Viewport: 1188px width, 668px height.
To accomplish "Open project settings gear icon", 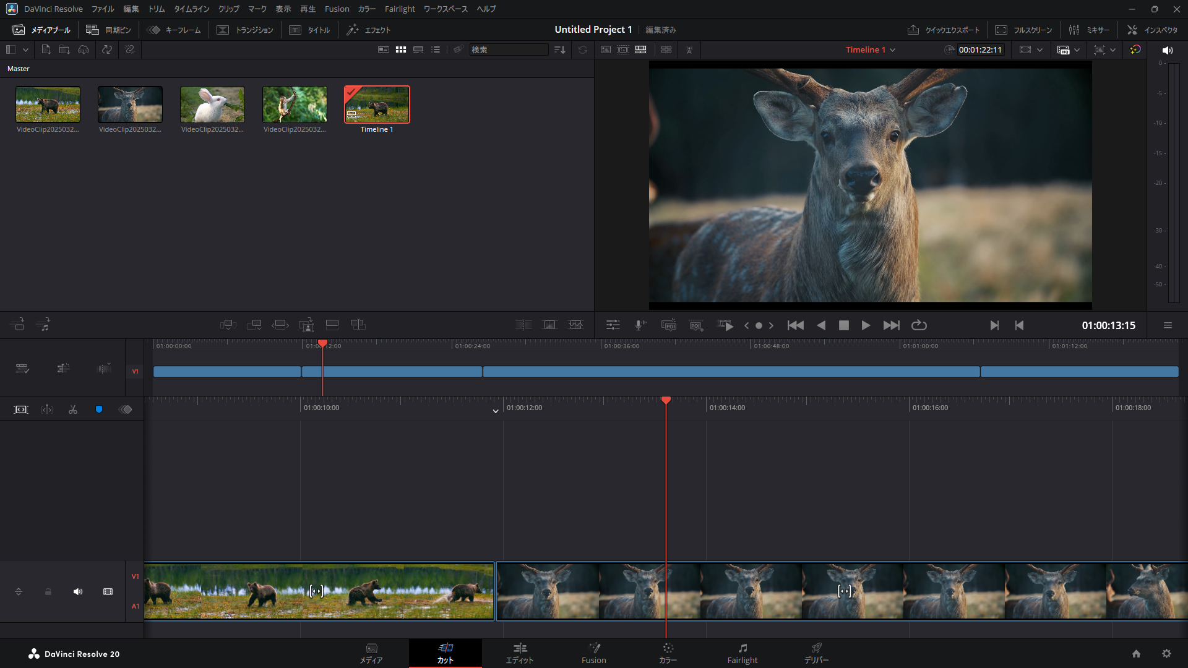I will (x=1166, y=654).
